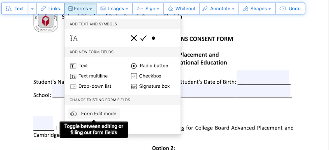Toggle Form Edit mode switch
Screen dimensions: 329x150
[x=94, y=114]
